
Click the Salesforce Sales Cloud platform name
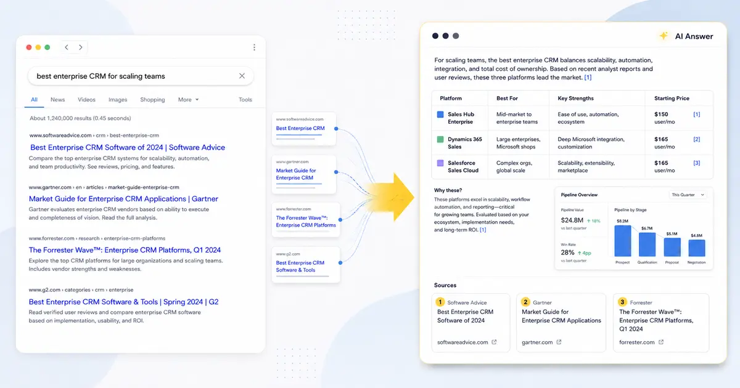(x=463, y=167)
